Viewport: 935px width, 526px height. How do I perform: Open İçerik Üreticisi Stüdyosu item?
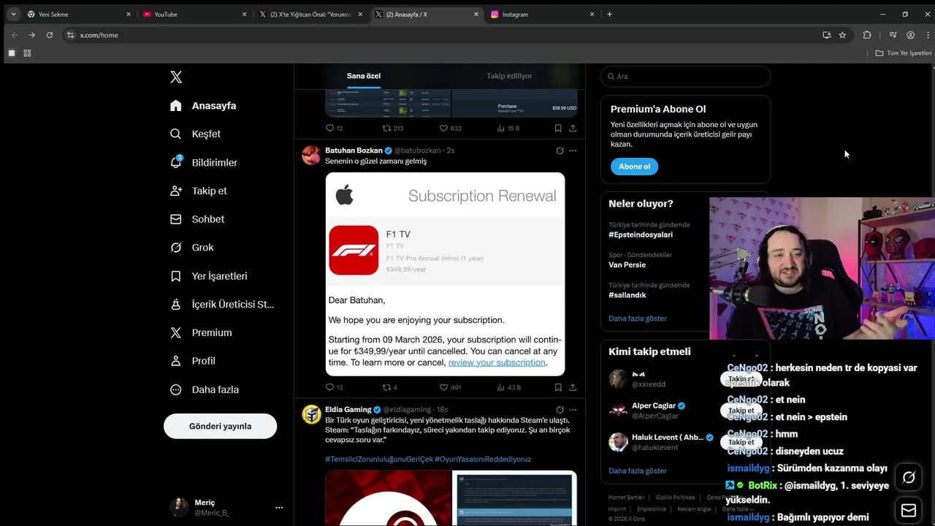pos(222,304)
